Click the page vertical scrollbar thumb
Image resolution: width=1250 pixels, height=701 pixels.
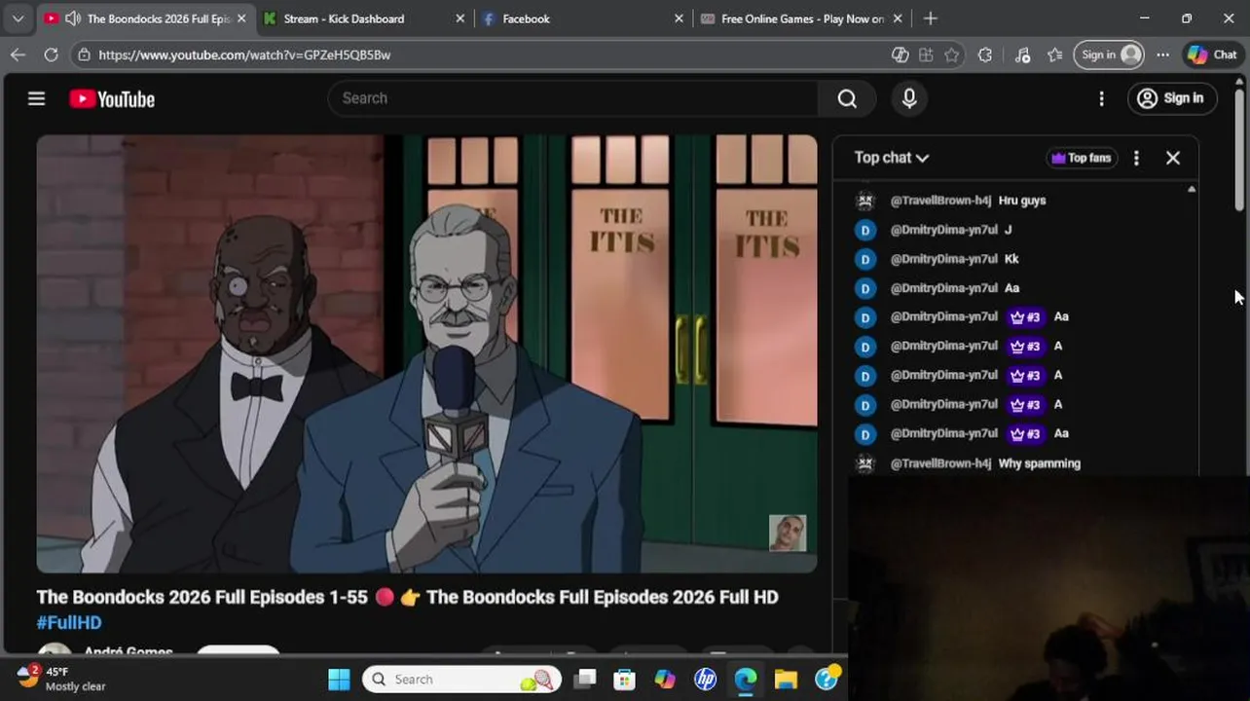(x=1239, y=149)
